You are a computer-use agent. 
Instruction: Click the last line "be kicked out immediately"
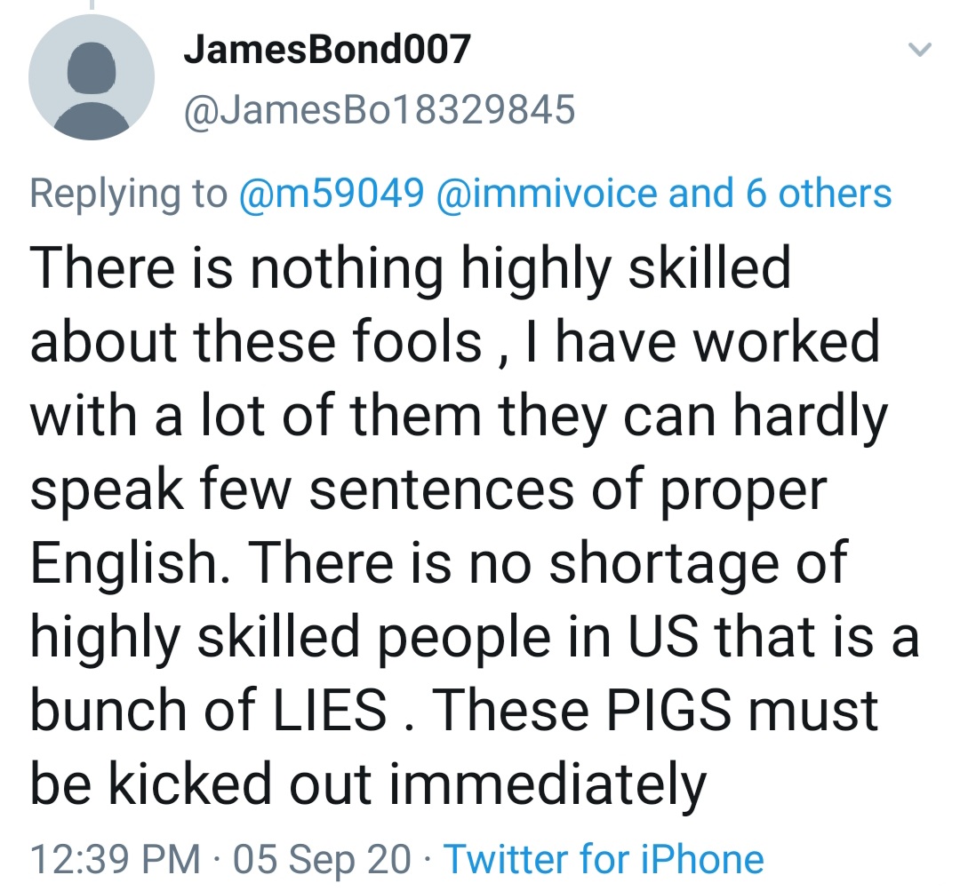pos(368,784)
